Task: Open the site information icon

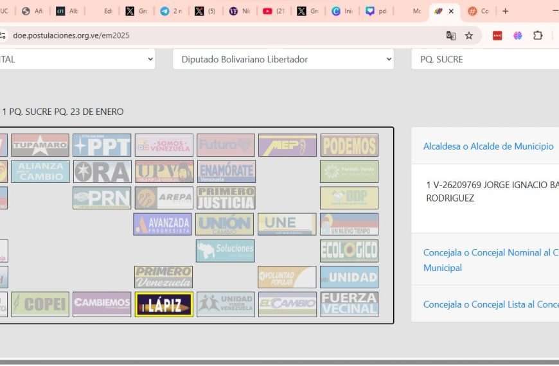Action: coord(3,36)
